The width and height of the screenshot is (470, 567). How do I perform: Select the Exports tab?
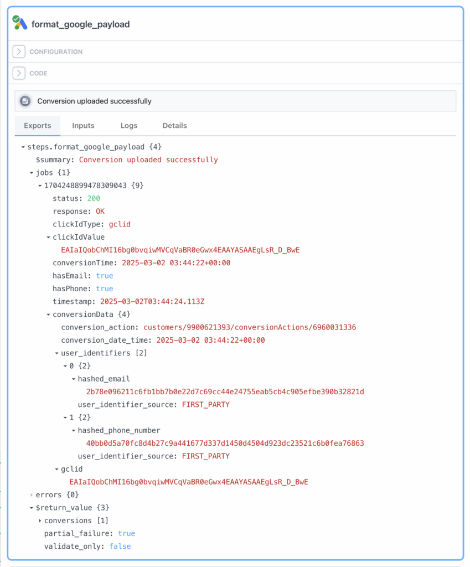38,126
